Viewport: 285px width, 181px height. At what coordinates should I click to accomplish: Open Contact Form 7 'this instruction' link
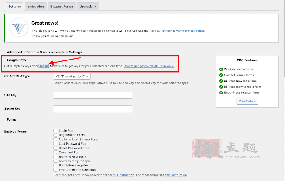tap(123, 175)
